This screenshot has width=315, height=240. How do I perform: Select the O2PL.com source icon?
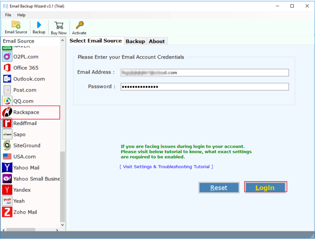(x=7, y=57)
